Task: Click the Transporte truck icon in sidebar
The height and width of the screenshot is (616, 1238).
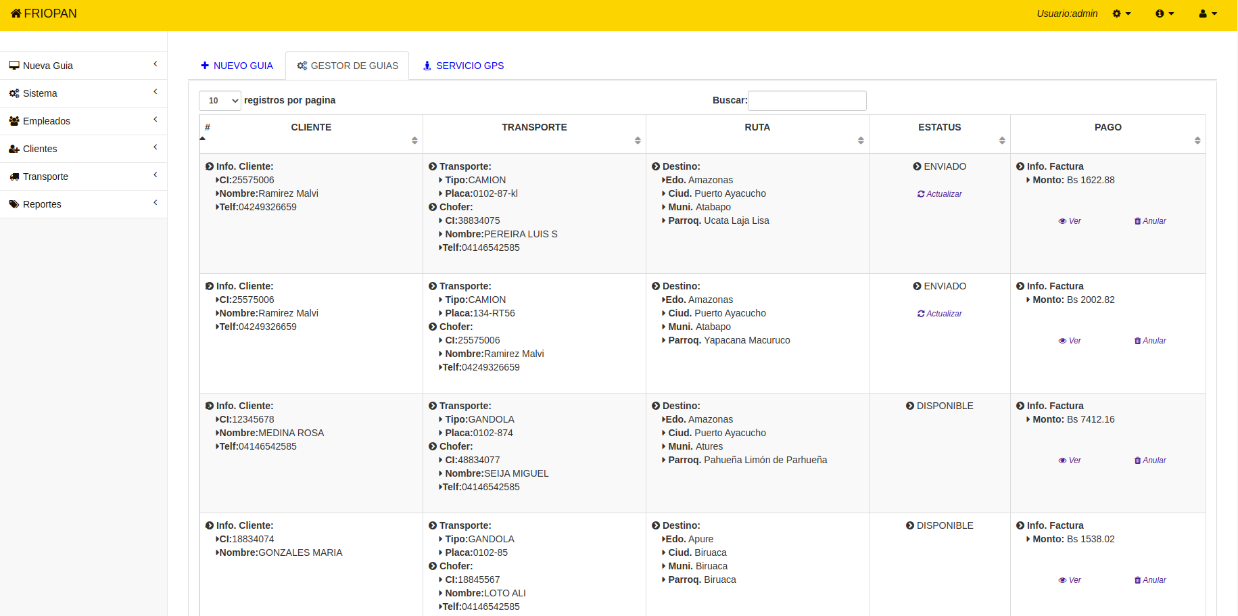Action: 14,176
